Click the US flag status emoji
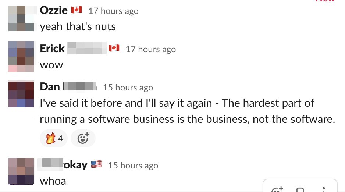The width and height of the screenshot is (345, 192). click(96, 165)
